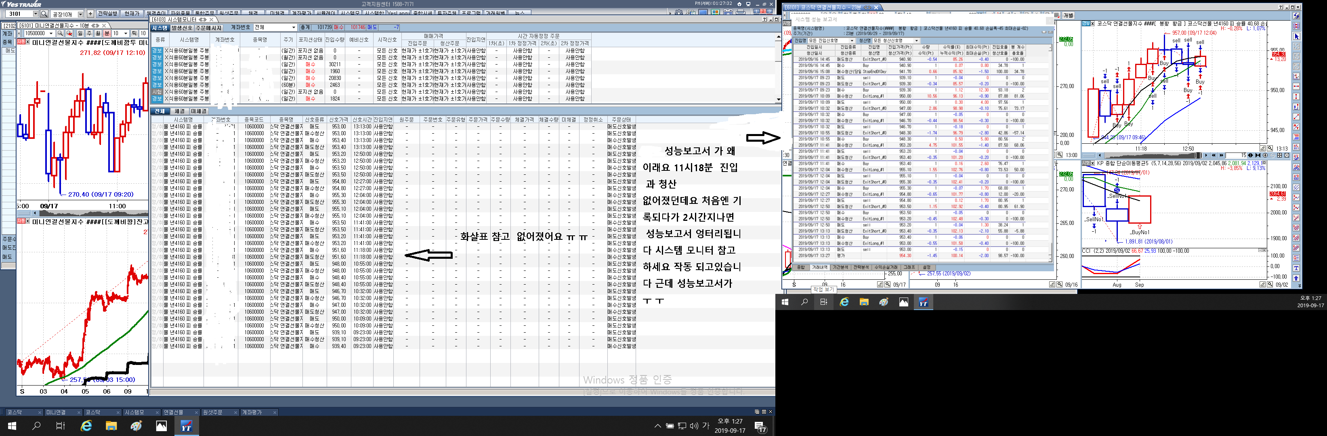Toggle the 주 (weekly) period button

pyautogui.click(x=89, y=34)
